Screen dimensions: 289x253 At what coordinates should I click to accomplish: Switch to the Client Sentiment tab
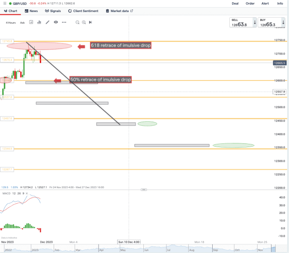coord(83,11)
